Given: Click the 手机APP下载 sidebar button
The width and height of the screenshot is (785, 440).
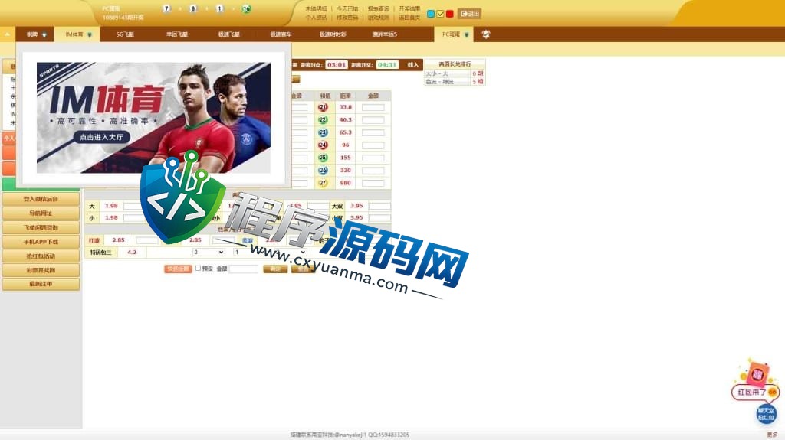Looking at the screenshot, I should click(x=41, y=242).
